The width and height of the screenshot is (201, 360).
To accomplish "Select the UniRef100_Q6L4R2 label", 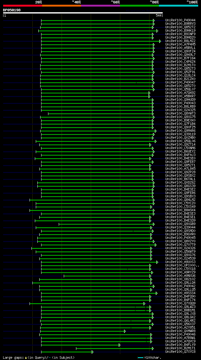I will click(180, 321).
